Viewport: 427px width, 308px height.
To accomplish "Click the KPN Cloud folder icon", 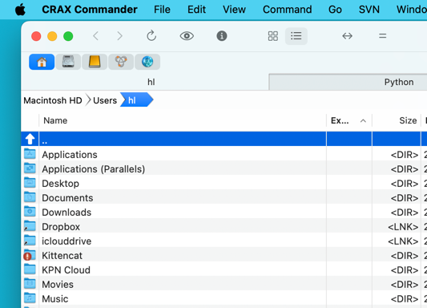I will pyautogui.click(x=30, y=269).
